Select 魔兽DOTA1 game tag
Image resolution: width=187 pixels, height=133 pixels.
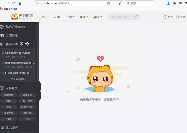click(27, 107)
